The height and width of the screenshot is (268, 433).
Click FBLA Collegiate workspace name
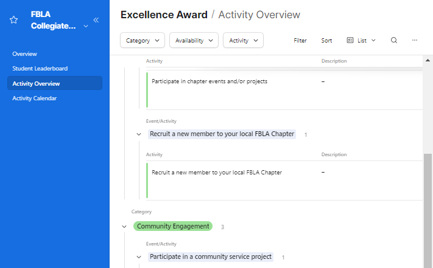tap(54, 20)
